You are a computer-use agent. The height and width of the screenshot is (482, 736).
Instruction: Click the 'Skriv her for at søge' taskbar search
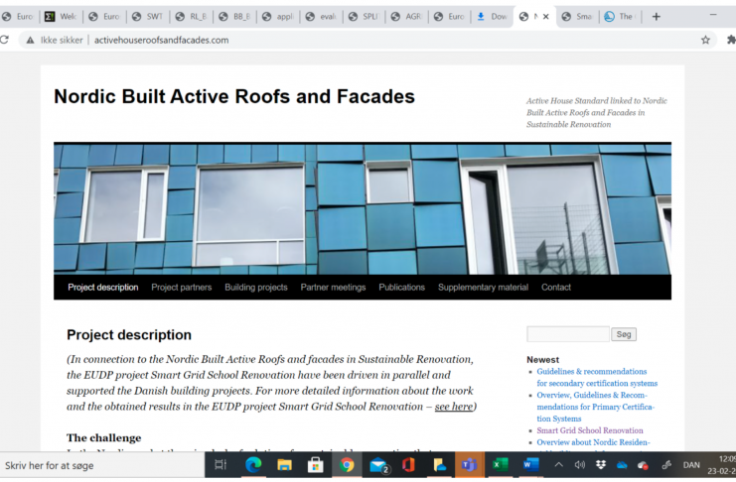pyautogui.click(x=102, y=465)
